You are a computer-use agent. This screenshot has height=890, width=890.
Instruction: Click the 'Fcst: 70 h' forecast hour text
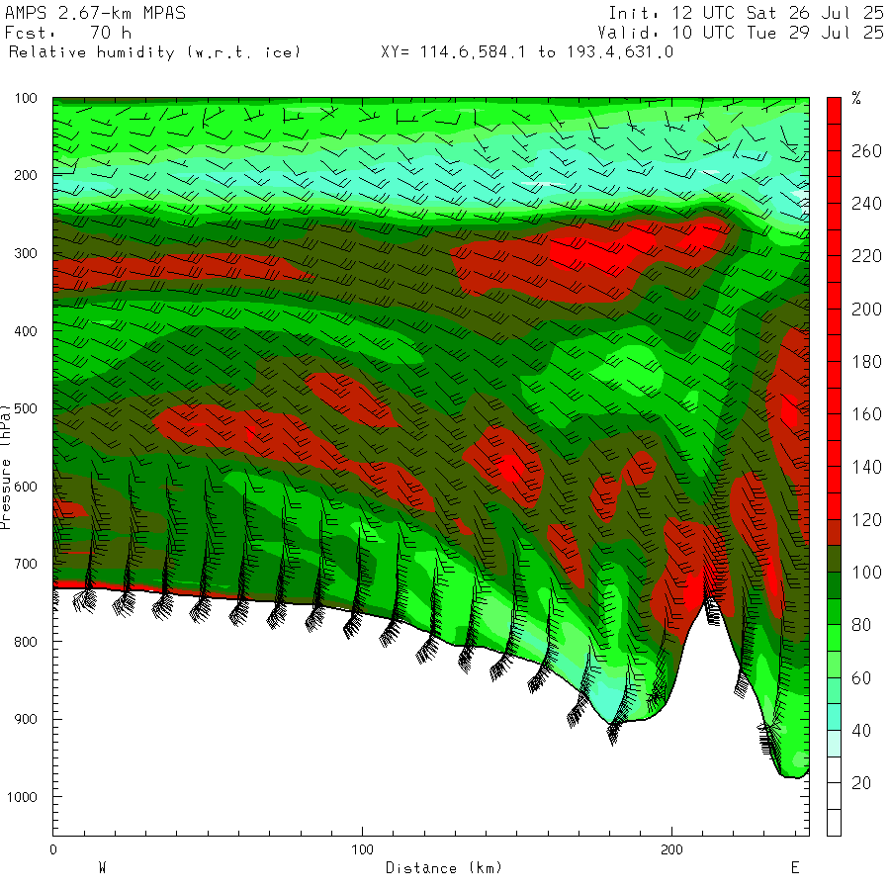(68, 33)
